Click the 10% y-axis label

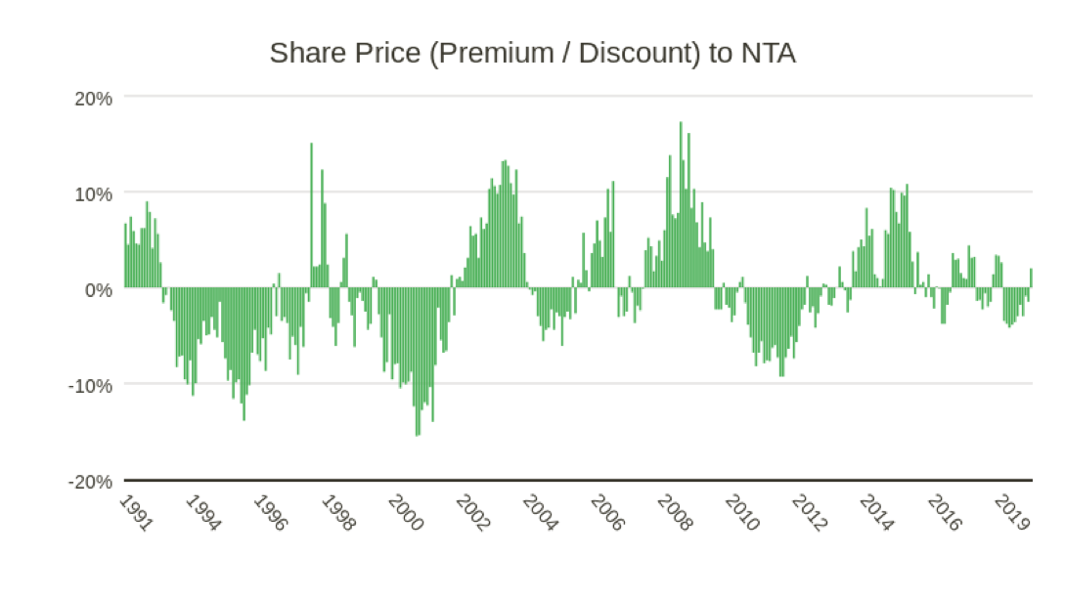[93, 193]
